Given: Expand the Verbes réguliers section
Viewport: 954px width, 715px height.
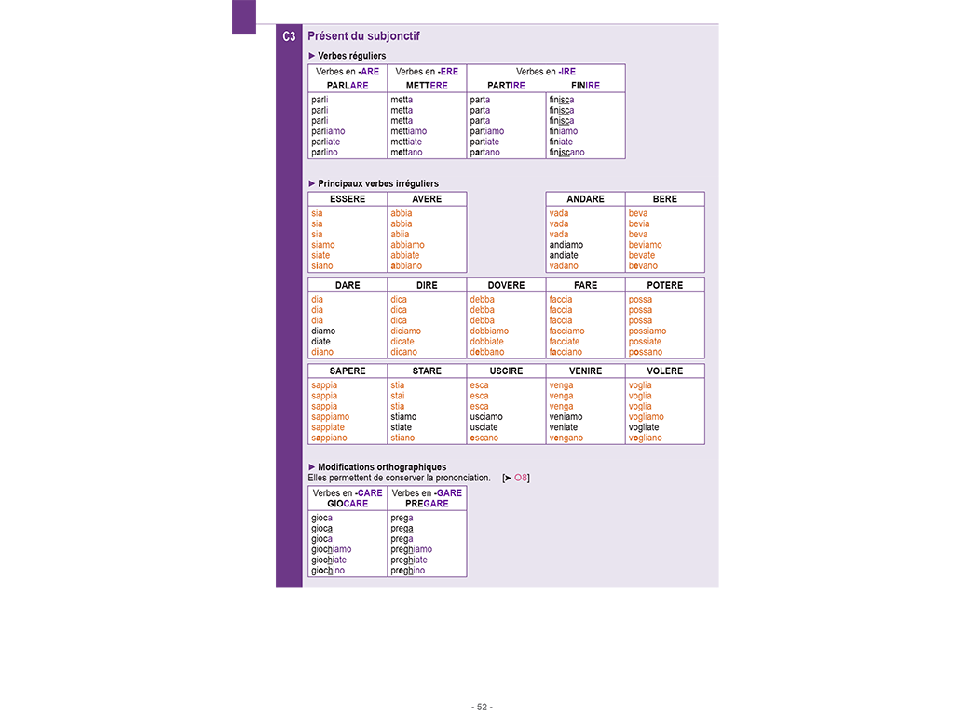Looking at the screenshot, I should 348,55.
